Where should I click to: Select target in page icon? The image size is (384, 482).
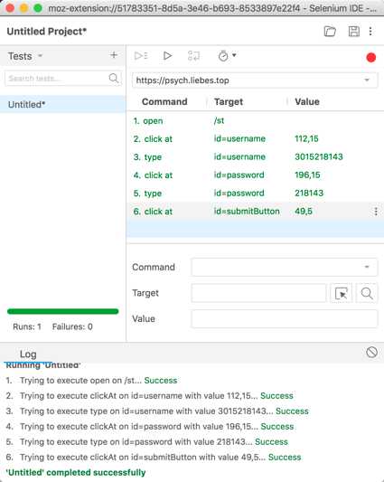coord(341,293)
